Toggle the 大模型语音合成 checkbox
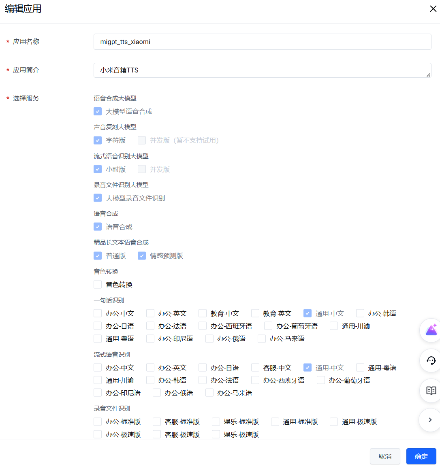Screen dimensions: 440x468 click(x=98, y=111)
